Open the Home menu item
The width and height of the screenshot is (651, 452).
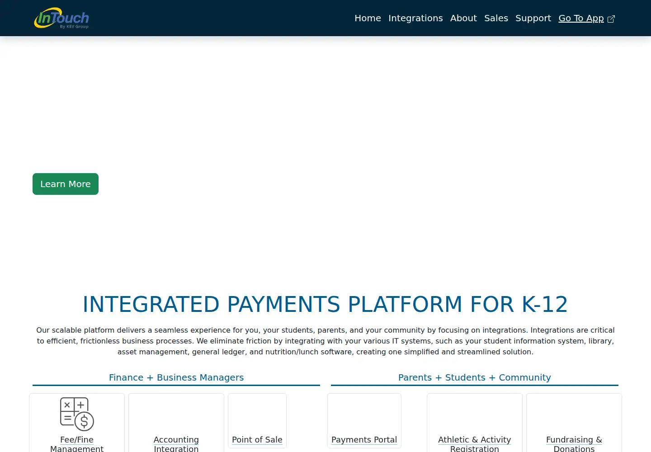[368, 18]
